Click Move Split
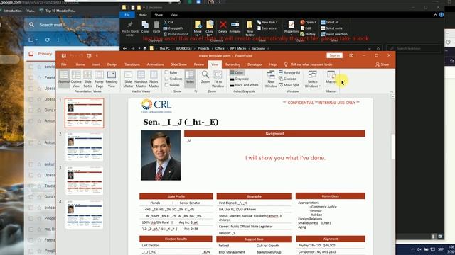The height and width of the screenshot is (255, 455). pyautogui.click(x=289, y=85)
